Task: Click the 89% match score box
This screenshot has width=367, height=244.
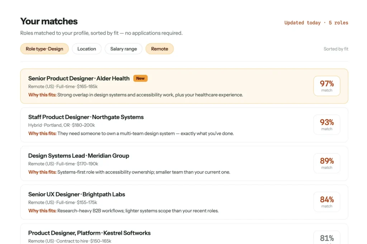Action: 327,163
